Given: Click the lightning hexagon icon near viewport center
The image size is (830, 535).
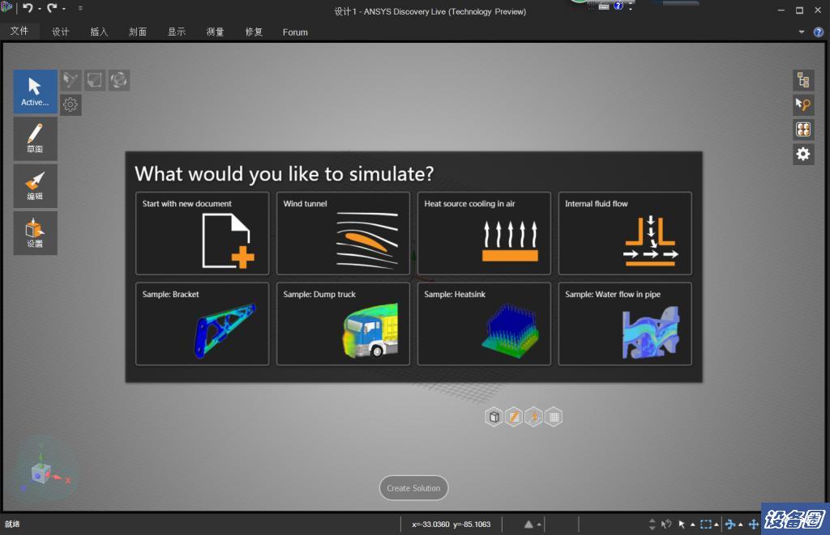Looking at the screenshot, I should pyautogui.click(x=533, y=417).
